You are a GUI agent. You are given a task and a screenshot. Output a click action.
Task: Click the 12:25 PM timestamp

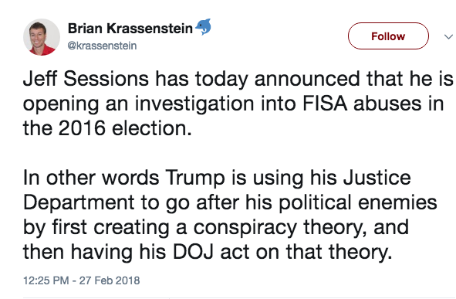pos(46,280)
